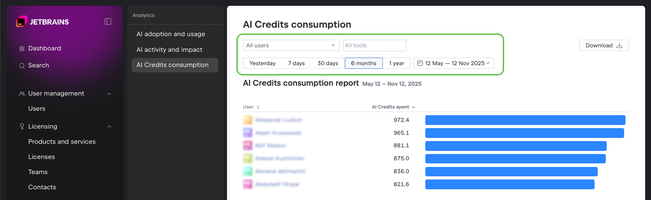Screen dimensions: 651x200
Task: Open Dashboard via its grid icon
Action: (22, 49)
